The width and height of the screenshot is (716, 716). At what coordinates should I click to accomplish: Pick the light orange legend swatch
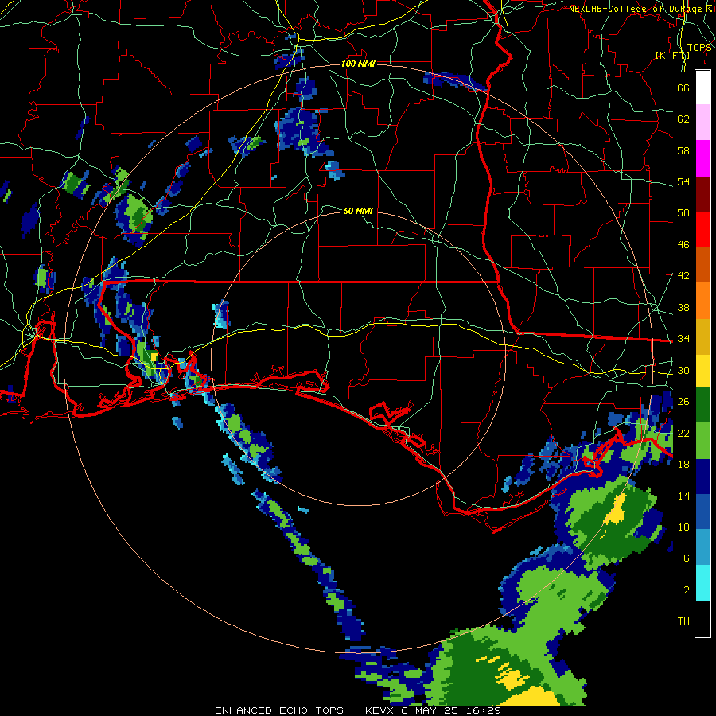pyautogui.click(x=702, y=301)
